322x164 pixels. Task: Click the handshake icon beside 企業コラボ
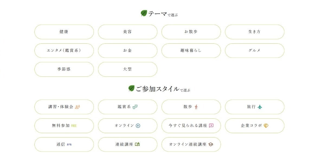[x=266, y=126]
